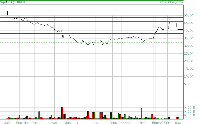Click the "Symbol: BBBK" label

(x=13, y=2)
